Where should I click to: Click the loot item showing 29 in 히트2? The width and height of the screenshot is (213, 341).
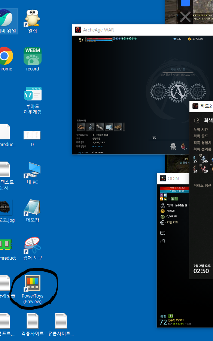pyautogui.click(x=196, y=159)
